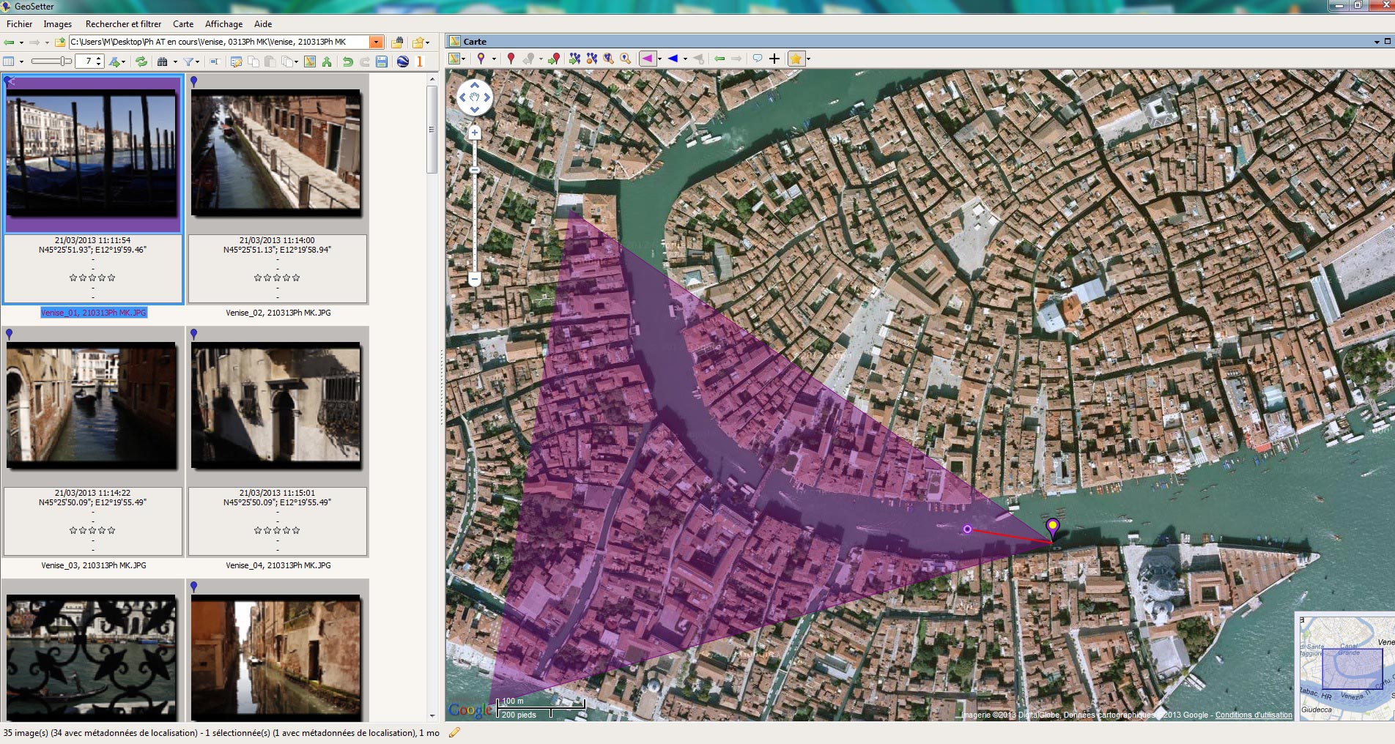Open the Carte menu
Viewport: 1395px width, 744px height.
point(182,23)
